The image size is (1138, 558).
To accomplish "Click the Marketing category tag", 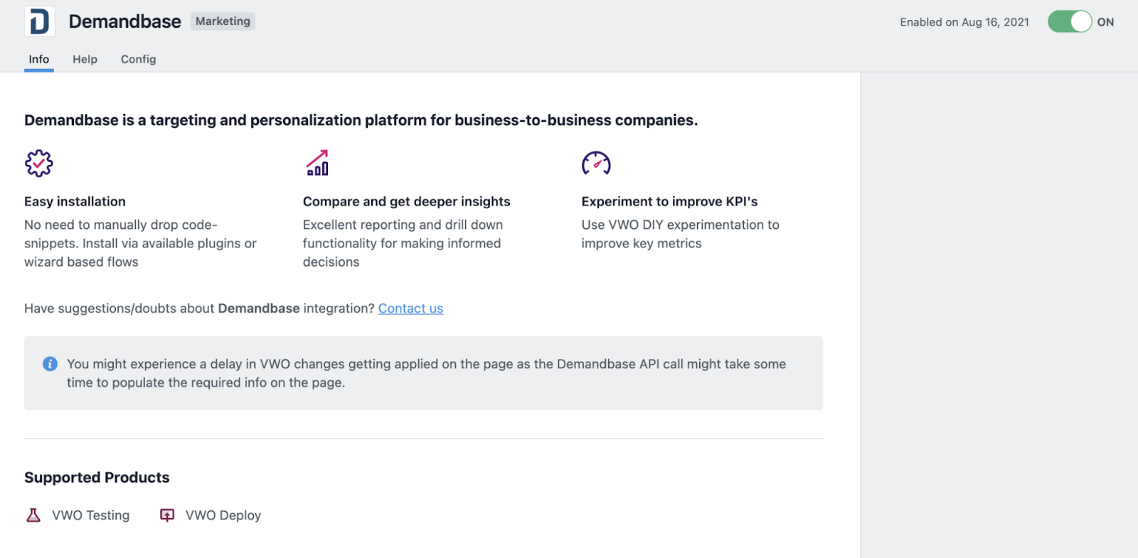I will [223, 21].
